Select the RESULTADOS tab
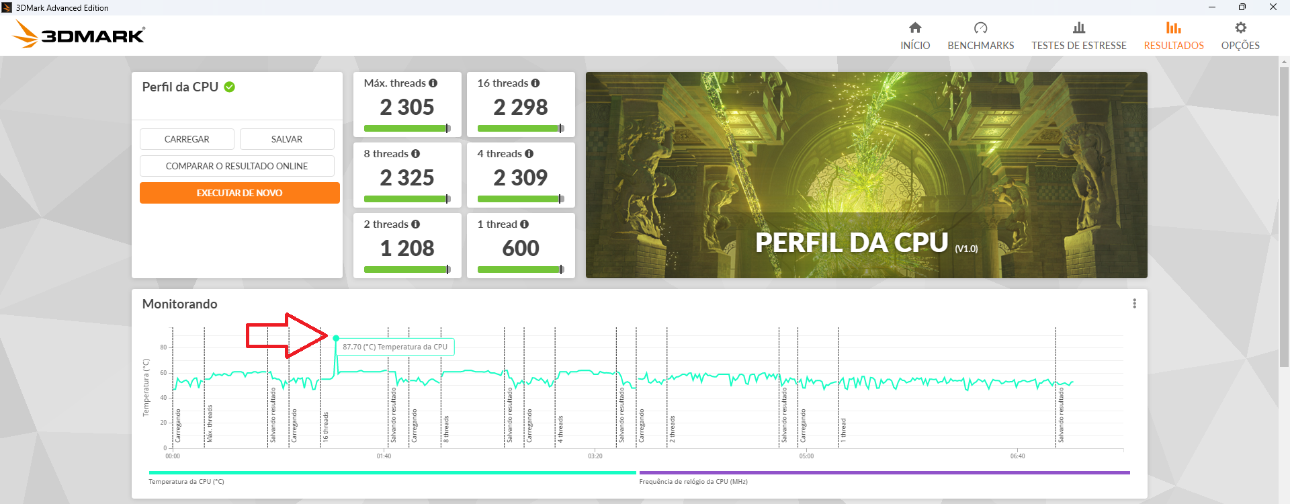1290x504 pixels. (1174, 36)
